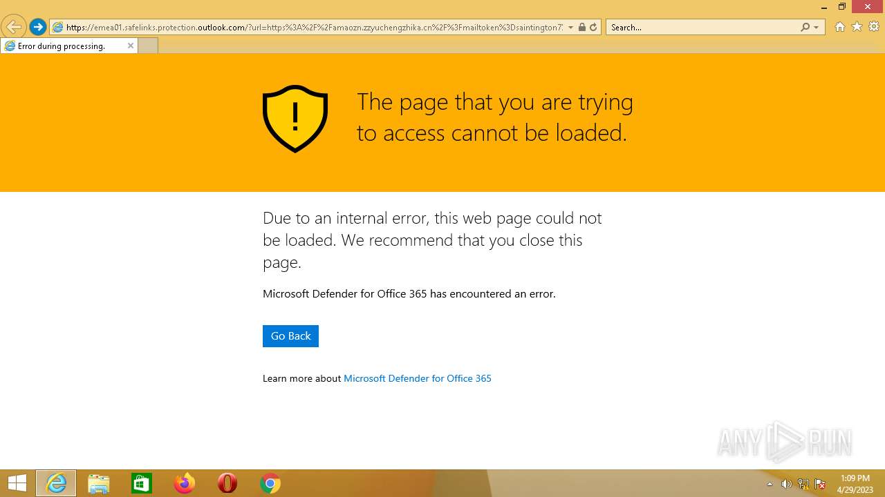Click the volume speaker tray icon
Screen dimensions: 885x497
[x=787, y=484]
